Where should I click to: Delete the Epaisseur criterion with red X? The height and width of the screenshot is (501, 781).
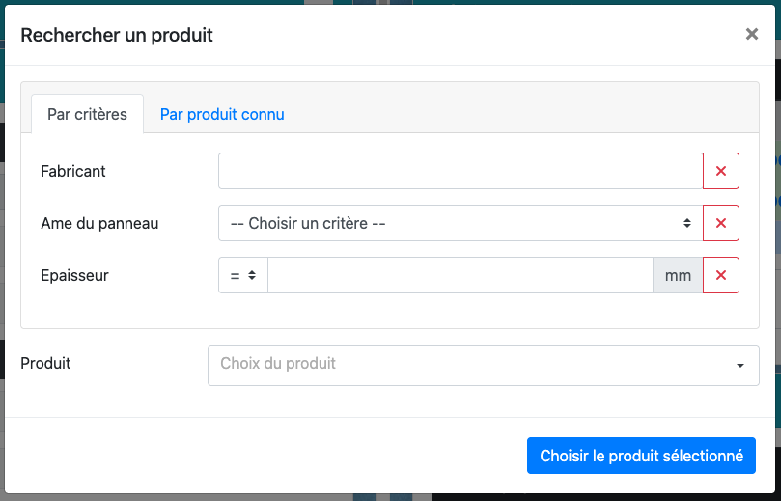coord(721,275)
